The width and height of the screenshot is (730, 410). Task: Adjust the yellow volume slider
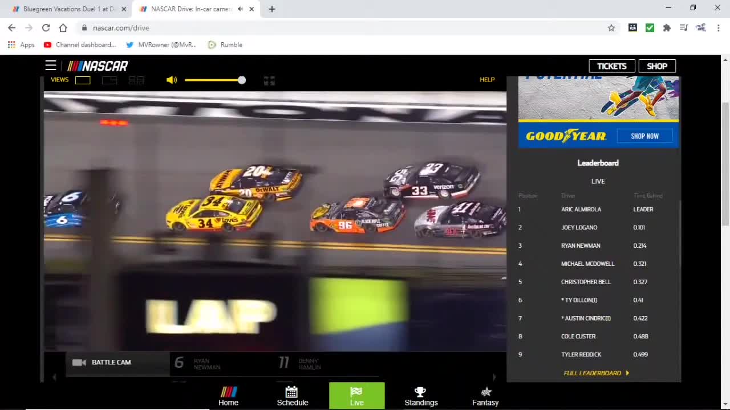coord(215,80)
